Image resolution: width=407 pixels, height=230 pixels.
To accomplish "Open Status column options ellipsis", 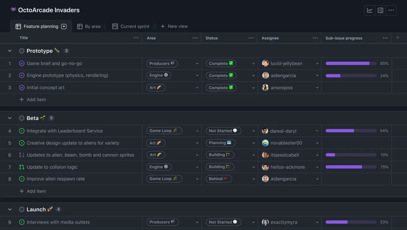I will [x=251, y=38].
